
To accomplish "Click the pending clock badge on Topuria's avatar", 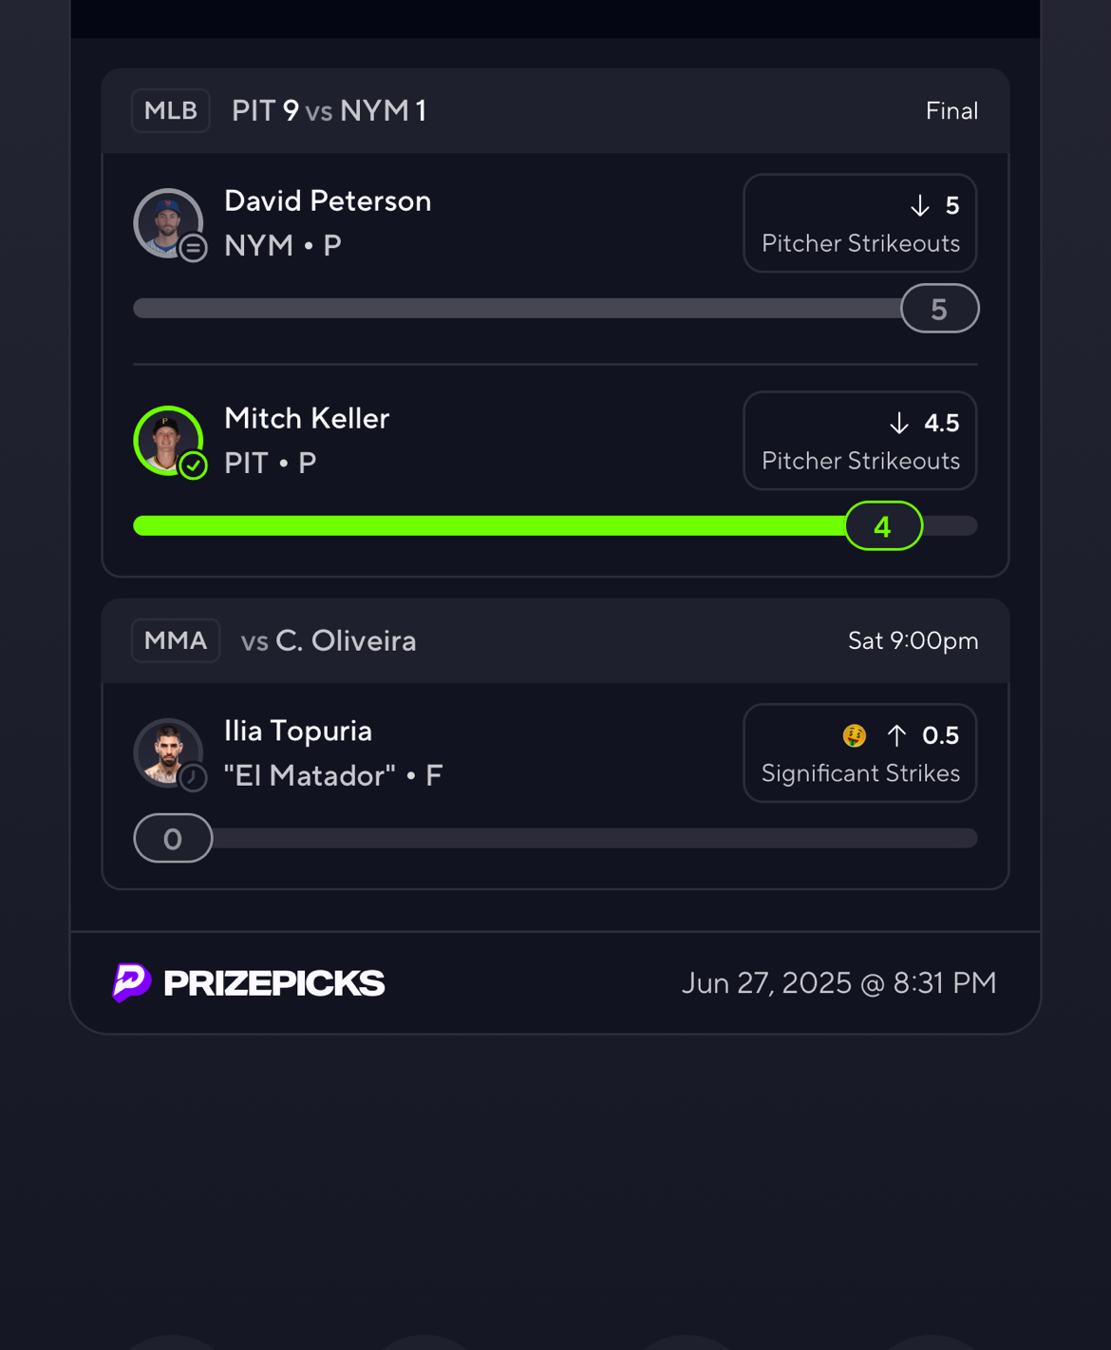I will click(194, 779).
